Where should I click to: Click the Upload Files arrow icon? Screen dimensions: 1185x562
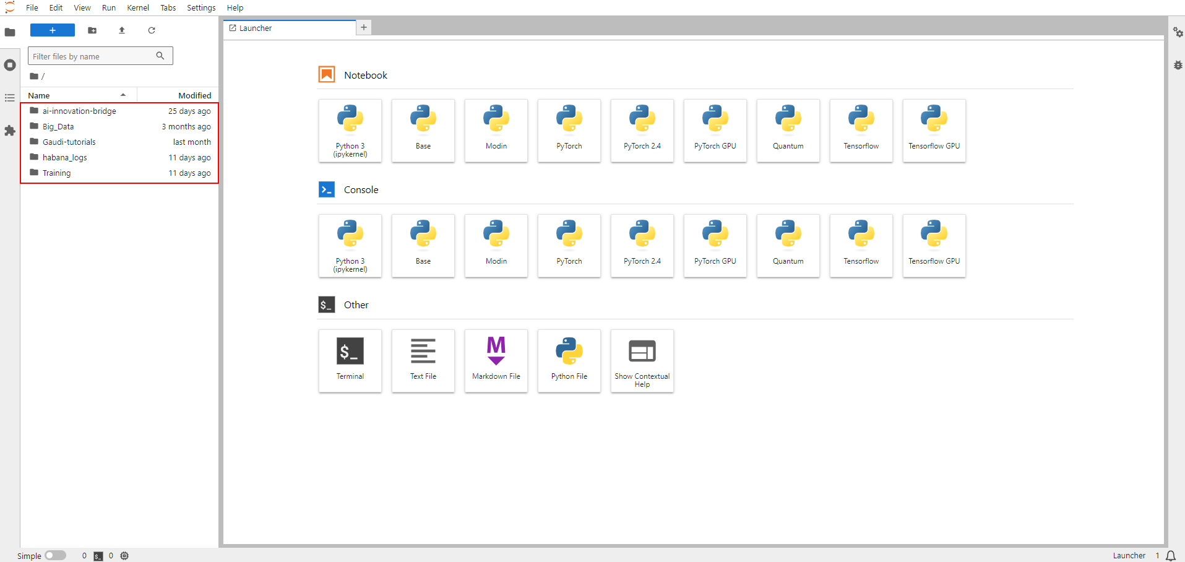coord(122,30)
